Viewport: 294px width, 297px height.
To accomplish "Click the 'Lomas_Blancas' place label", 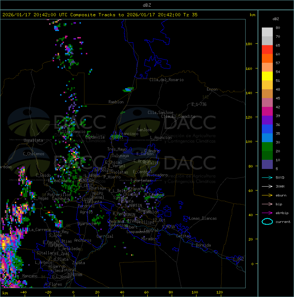I will pyautogui.click(x=203, y=218).
